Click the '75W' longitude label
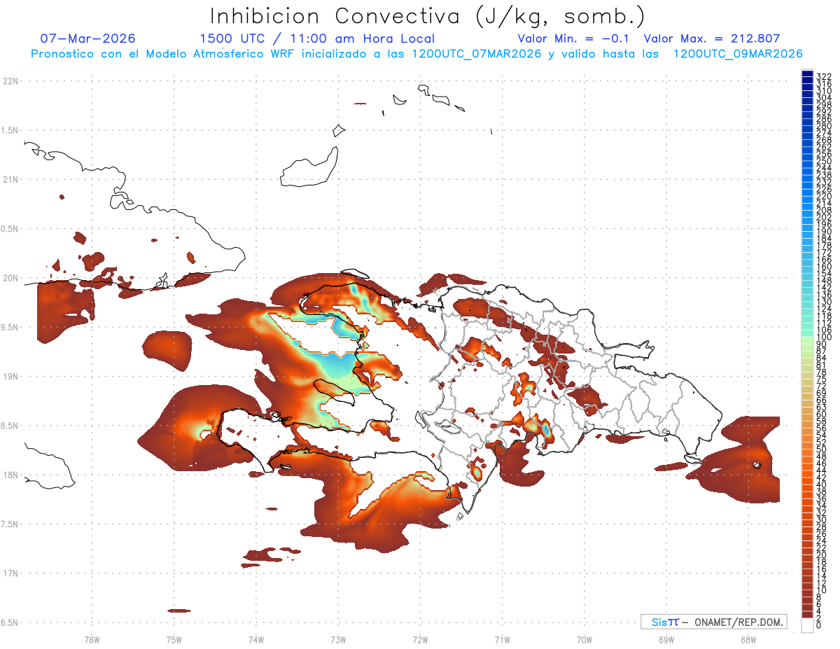Screen dimensions: 840x649 pyautogui.click(x=174, y=638)
